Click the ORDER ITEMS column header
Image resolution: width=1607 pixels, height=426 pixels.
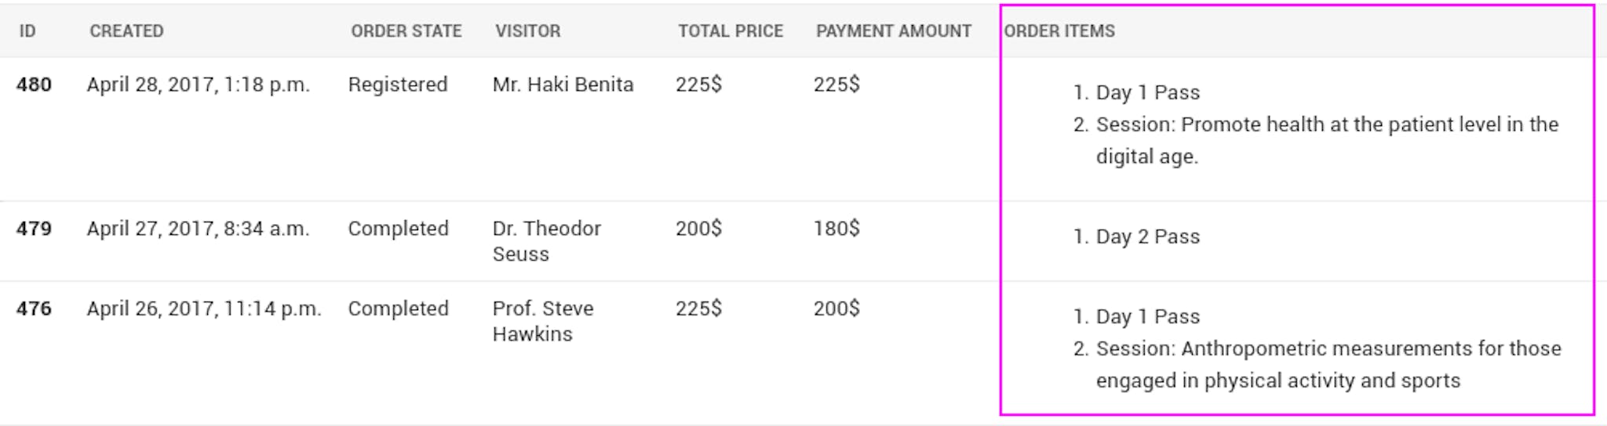coord(1059,31)
